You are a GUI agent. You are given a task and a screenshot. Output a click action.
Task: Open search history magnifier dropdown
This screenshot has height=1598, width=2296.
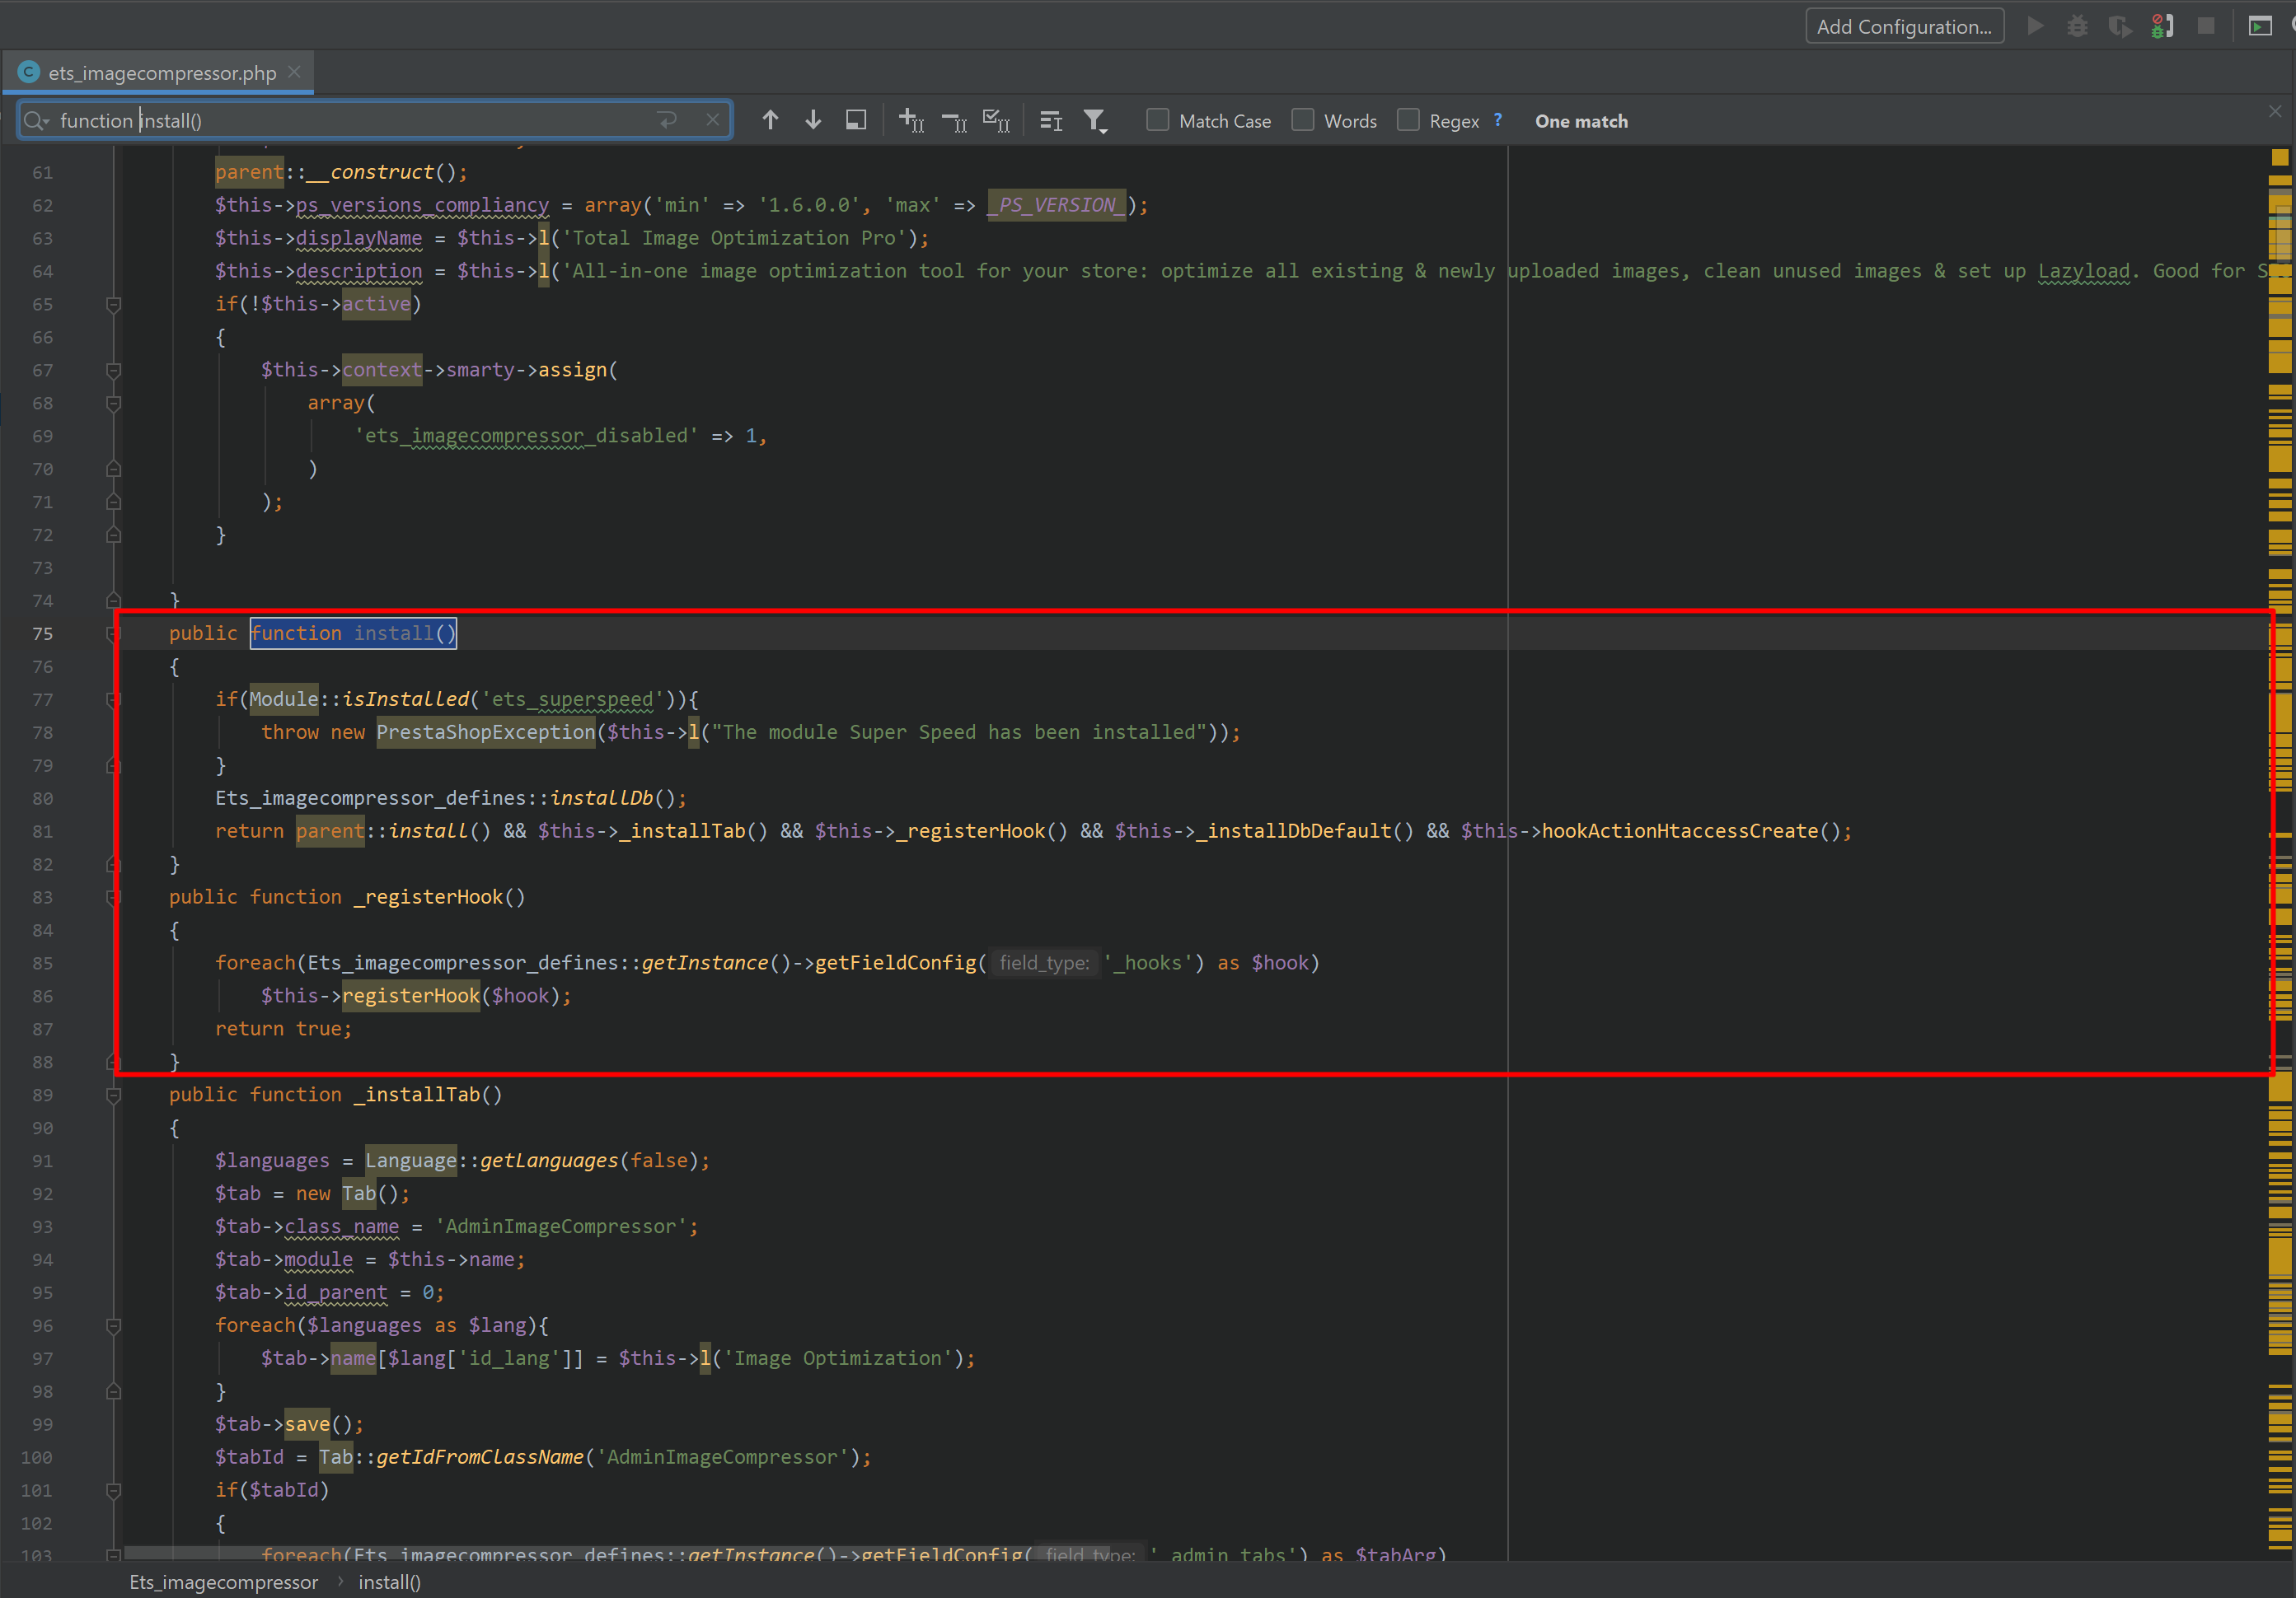pyautogui.click(x=37, y=121)
